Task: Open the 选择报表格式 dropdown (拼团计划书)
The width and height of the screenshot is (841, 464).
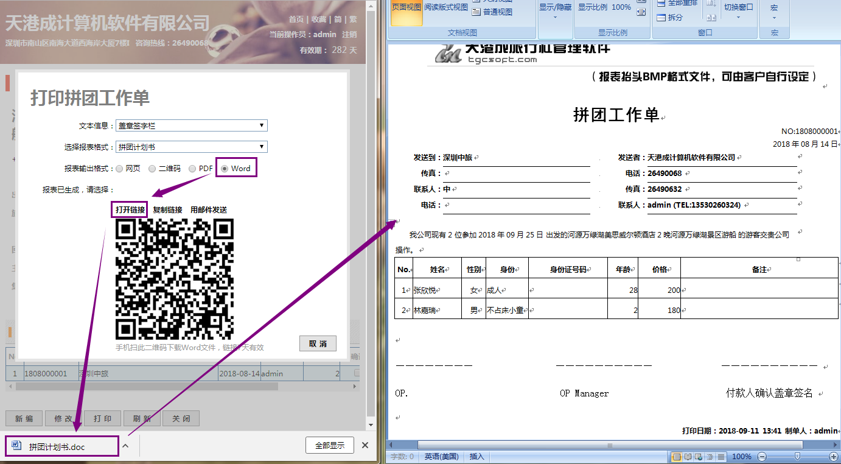Action: pyautogui.click(x=192, y=147)
